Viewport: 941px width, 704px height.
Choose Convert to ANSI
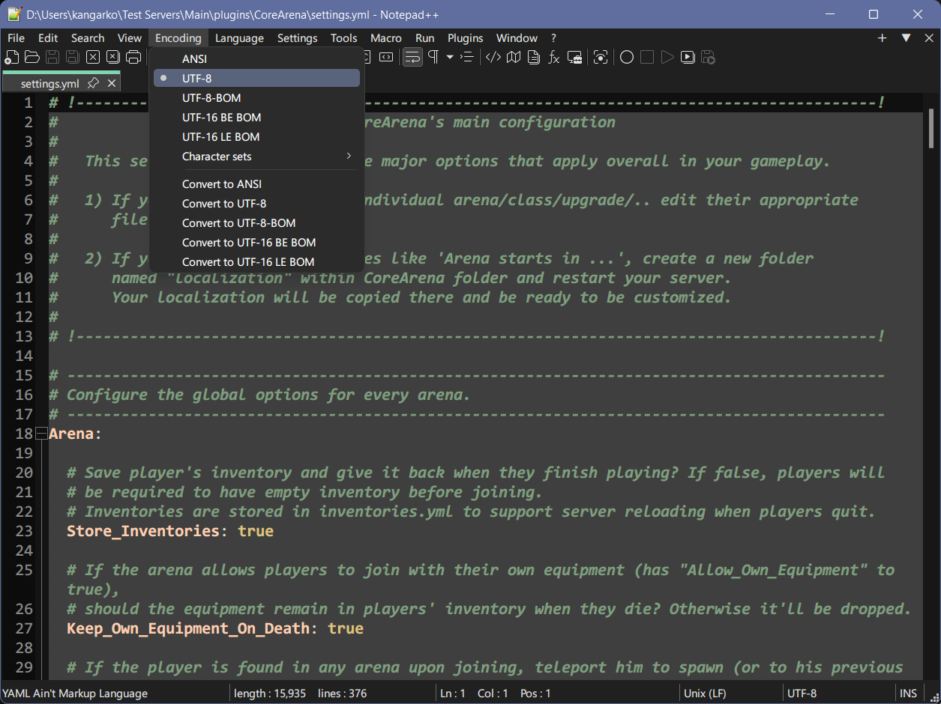(256, 183)
